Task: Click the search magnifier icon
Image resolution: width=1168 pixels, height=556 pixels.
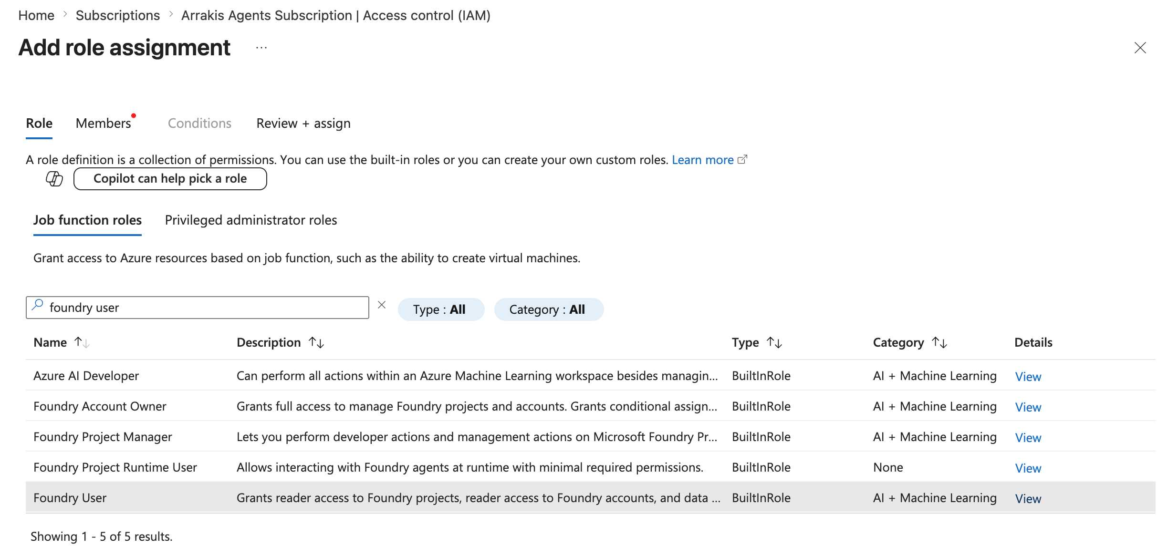Action: tap(38, 305)
